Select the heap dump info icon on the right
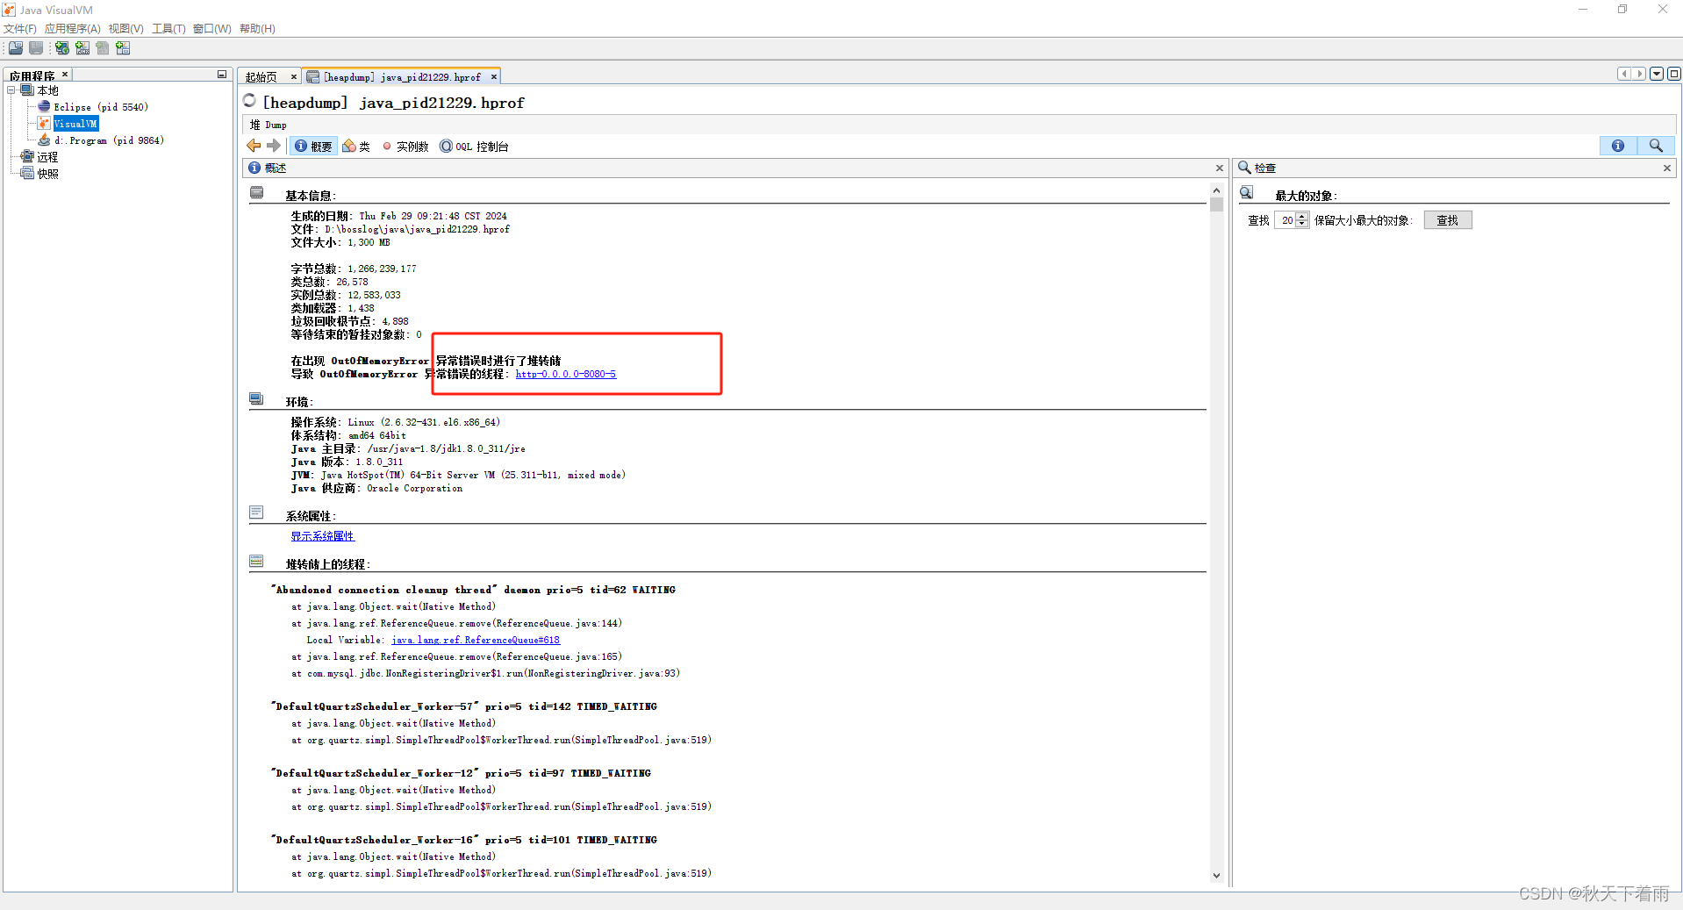 1618,146
